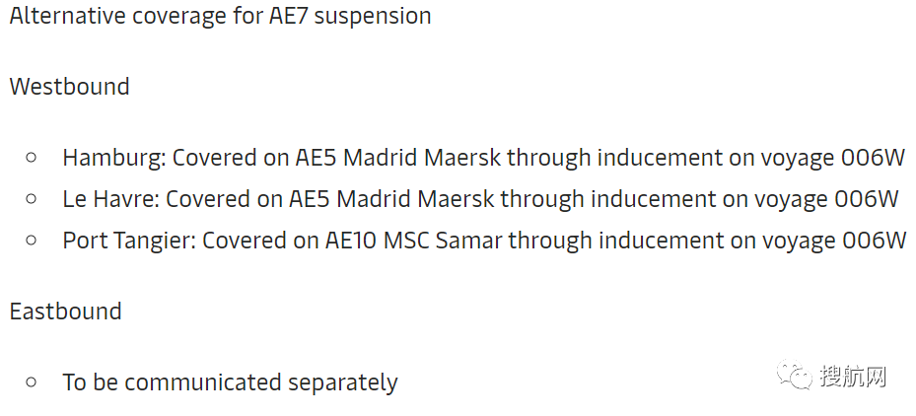This screenshot has width=916, height=416.
Task: Click the Eastbound section heading
Action: (65, 311)
